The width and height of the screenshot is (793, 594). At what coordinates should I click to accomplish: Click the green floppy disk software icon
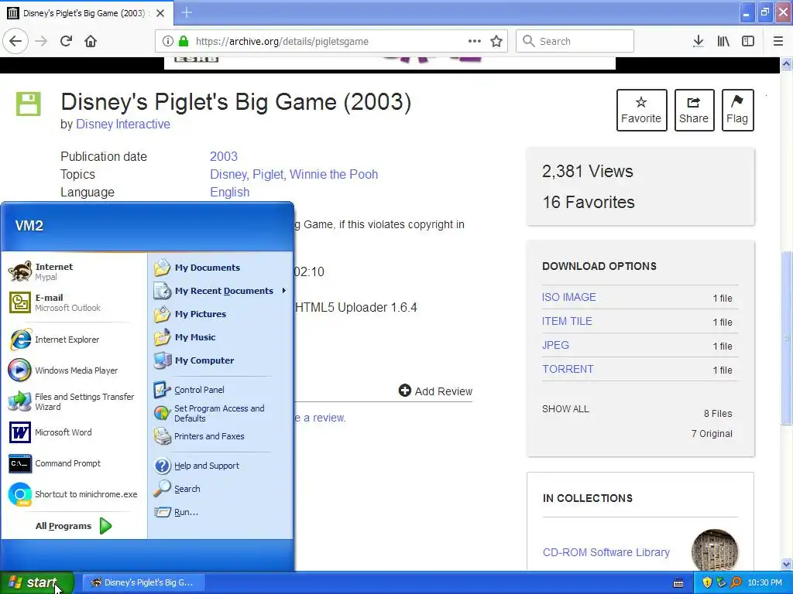click(29, 104)
